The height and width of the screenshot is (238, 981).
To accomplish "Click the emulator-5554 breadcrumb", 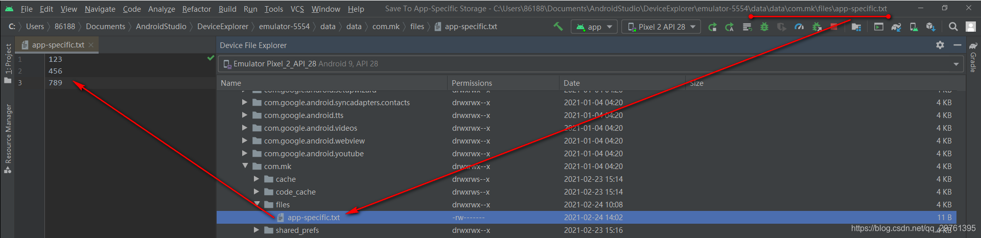I will pos(284,27).
